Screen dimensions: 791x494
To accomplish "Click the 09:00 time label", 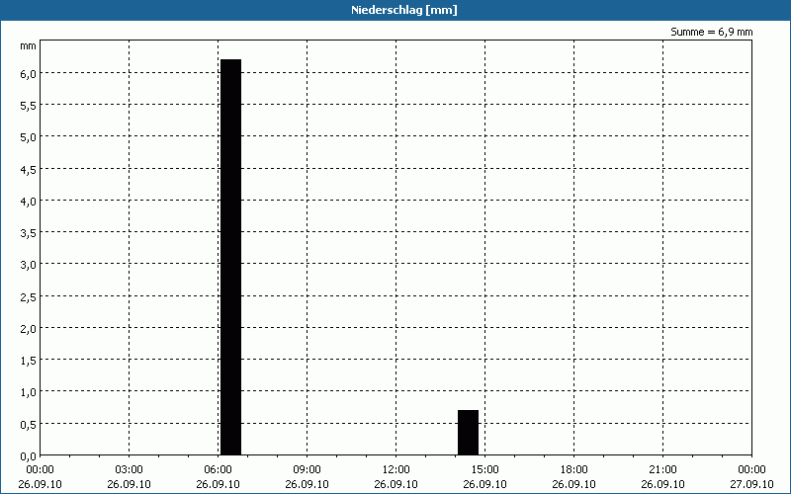I will (x=307, y=470).
